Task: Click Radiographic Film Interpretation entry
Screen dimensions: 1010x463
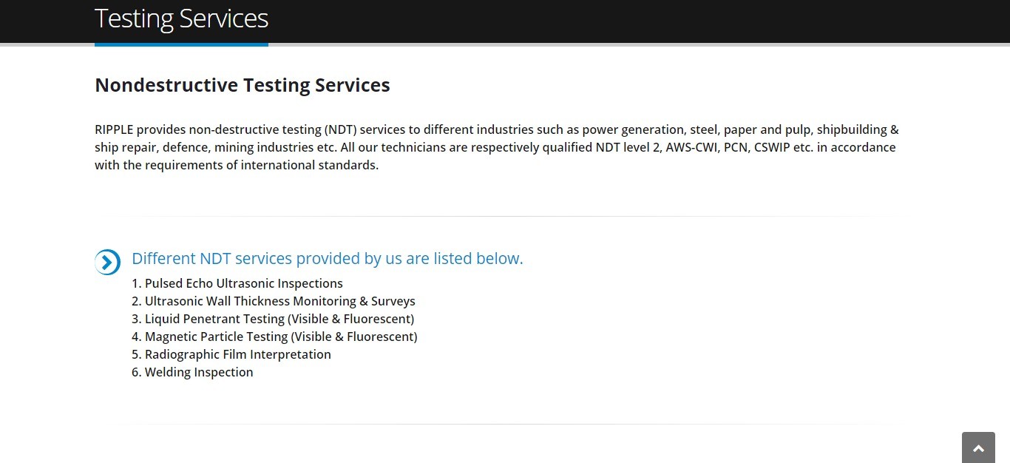Action: pos(231,354)
